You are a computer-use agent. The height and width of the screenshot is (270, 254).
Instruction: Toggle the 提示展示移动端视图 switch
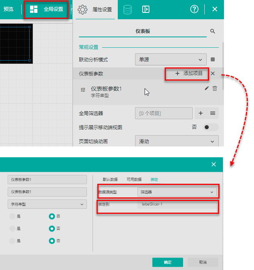coord(211,127)
